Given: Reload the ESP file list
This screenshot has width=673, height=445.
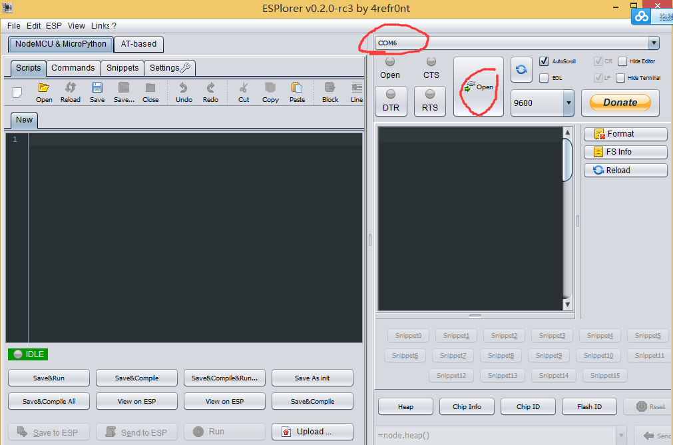Looking at the screenshot, I should click(625, 170).
